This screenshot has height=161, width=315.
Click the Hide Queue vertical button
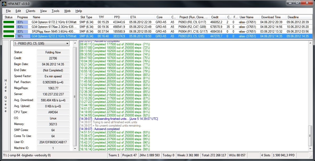tap(5, 96)
